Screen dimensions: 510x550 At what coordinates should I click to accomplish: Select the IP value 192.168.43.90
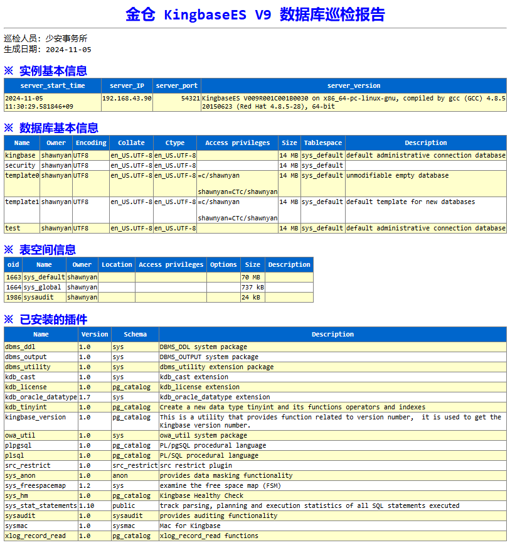click(x=127, y=99)
